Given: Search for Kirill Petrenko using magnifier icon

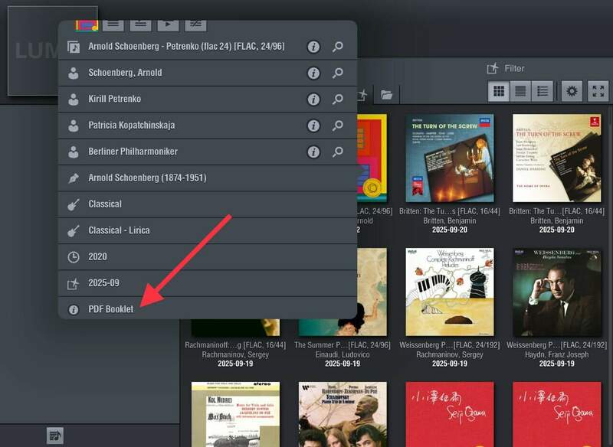Looking at the screenshot, I should 338,100.
